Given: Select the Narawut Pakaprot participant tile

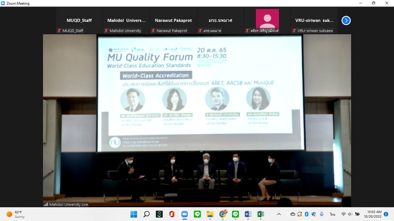Looking at the screenshot, I should [174, 21].
